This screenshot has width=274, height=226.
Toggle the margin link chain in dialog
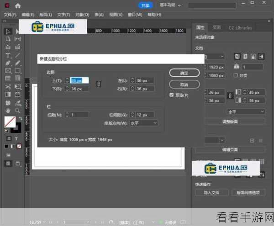[x=99, y=84]
